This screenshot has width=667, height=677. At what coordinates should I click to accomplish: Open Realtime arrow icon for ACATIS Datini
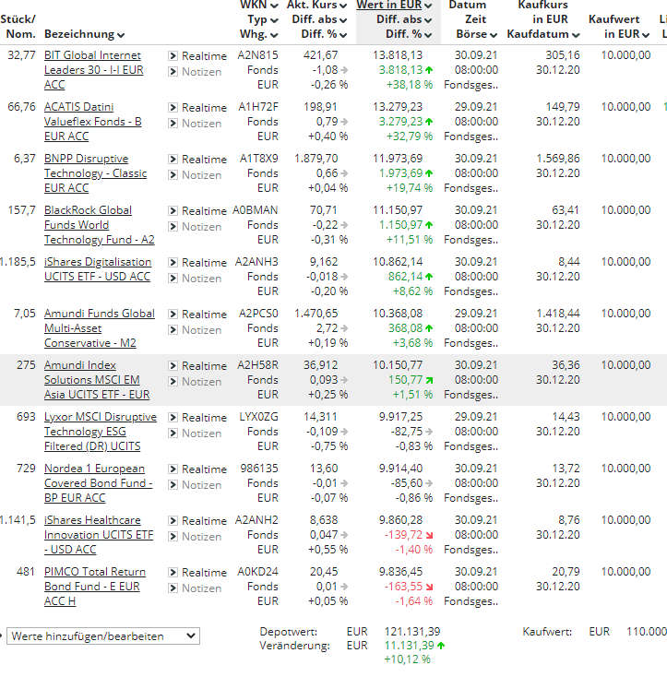tap(173, 108)
